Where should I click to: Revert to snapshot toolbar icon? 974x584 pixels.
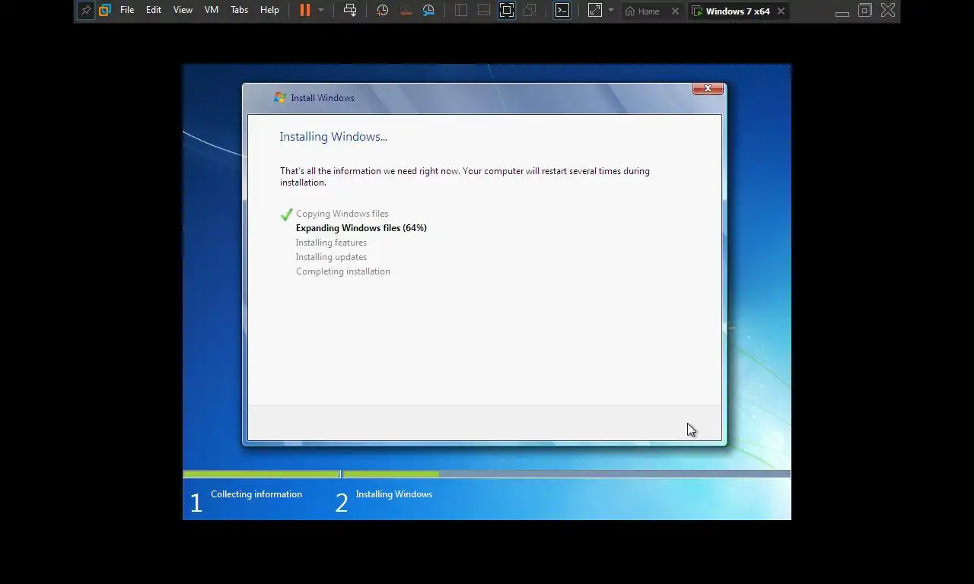coord(406,11)
